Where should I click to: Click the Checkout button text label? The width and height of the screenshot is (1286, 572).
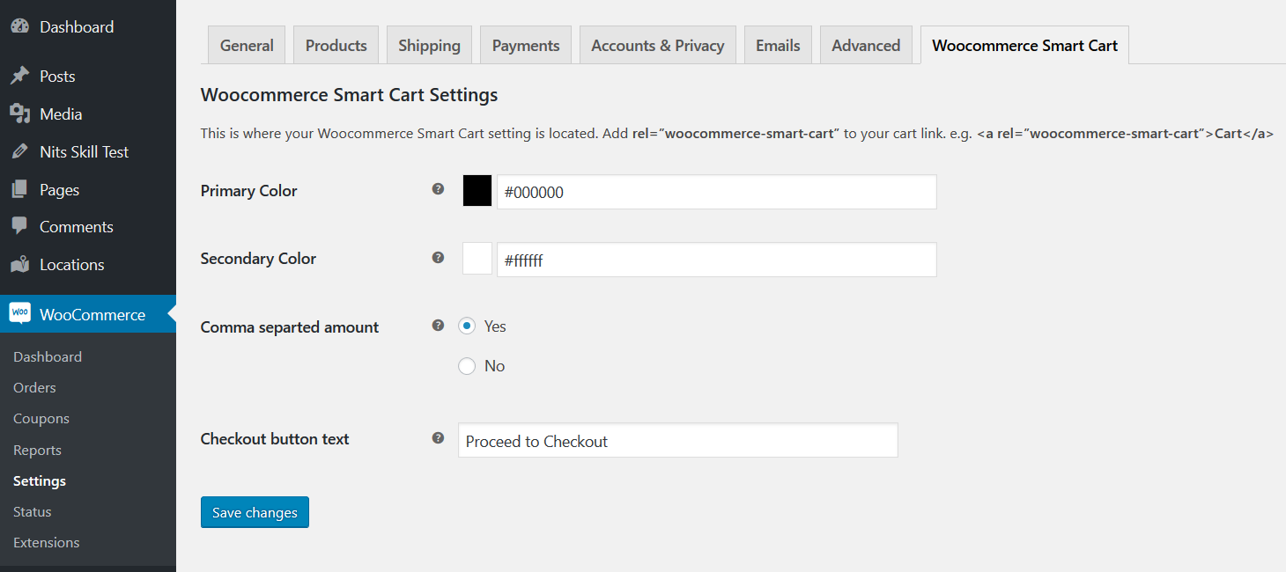(275, 439)
